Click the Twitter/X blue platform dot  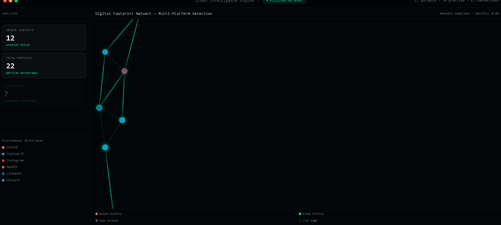pyautogui.click(x=3, y=154)
